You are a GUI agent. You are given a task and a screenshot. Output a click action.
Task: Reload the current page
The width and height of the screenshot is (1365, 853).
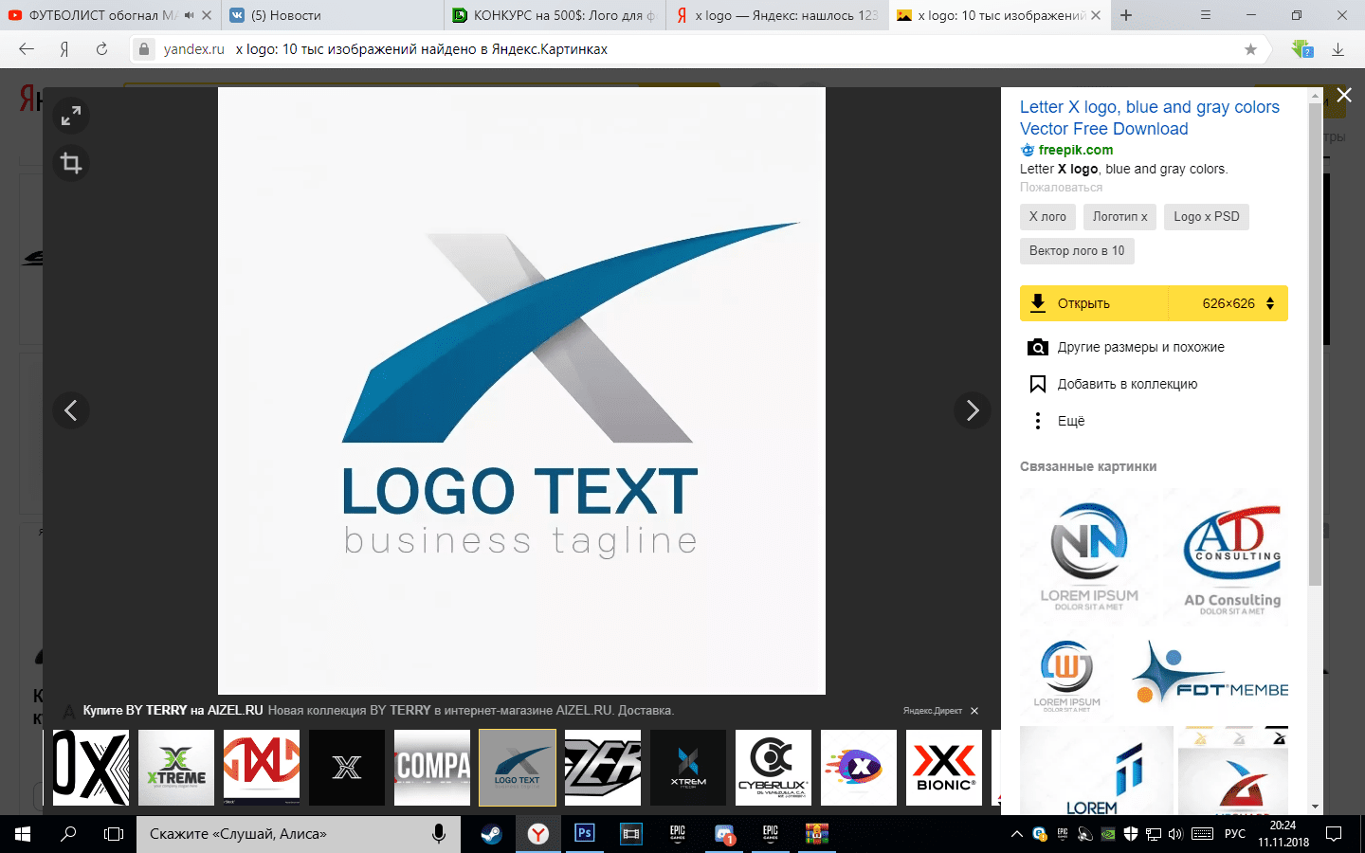tap(101, 49)
